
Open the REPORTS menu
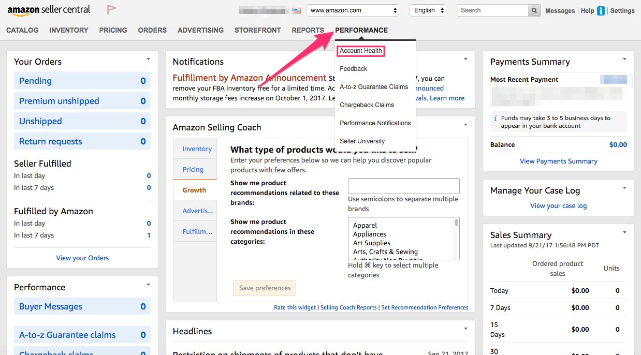[308, 30]
